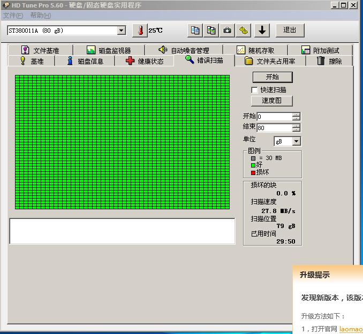
Task: Click the 0.0 % damaged blocks value
Action: 286,193
